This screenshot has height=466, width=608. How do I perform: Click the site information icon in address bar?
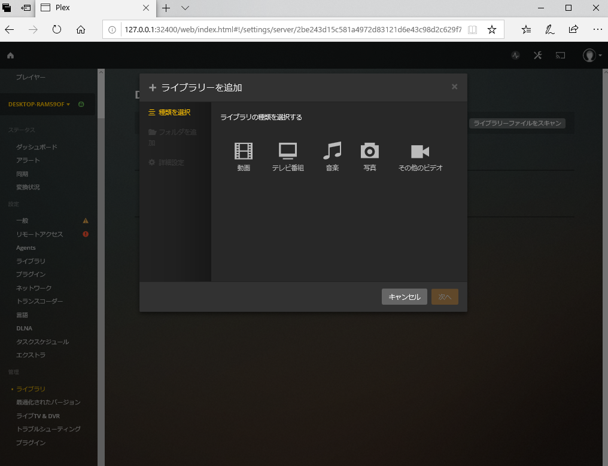(112, 29)
